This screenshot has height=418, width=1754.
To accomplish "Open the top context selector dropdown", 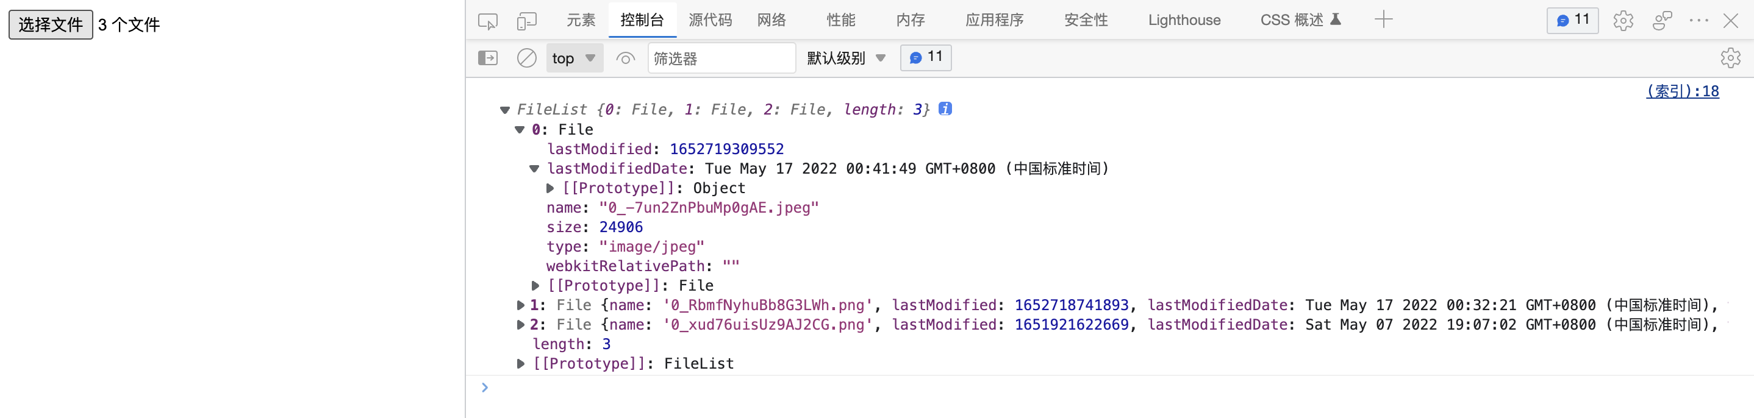I will (574, 58).
